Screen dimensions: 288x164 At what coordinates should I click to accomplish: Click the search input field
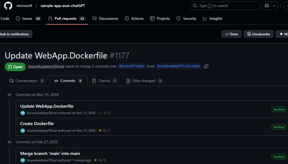(x=225, y=6)
